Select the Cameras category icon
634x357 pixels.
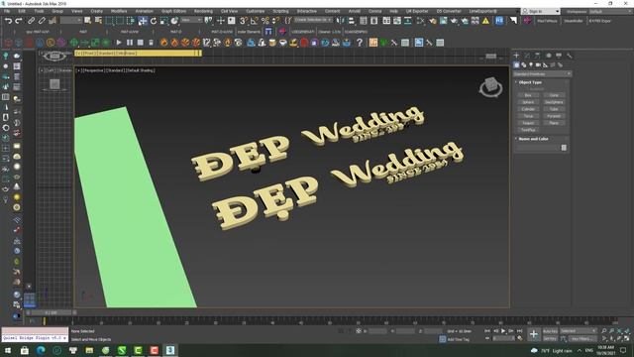pos(538,64)
